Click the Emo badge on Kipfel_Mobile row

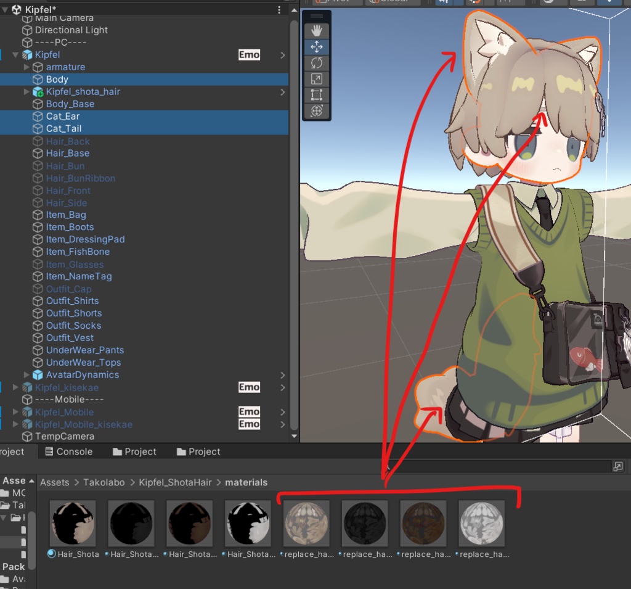249,412
